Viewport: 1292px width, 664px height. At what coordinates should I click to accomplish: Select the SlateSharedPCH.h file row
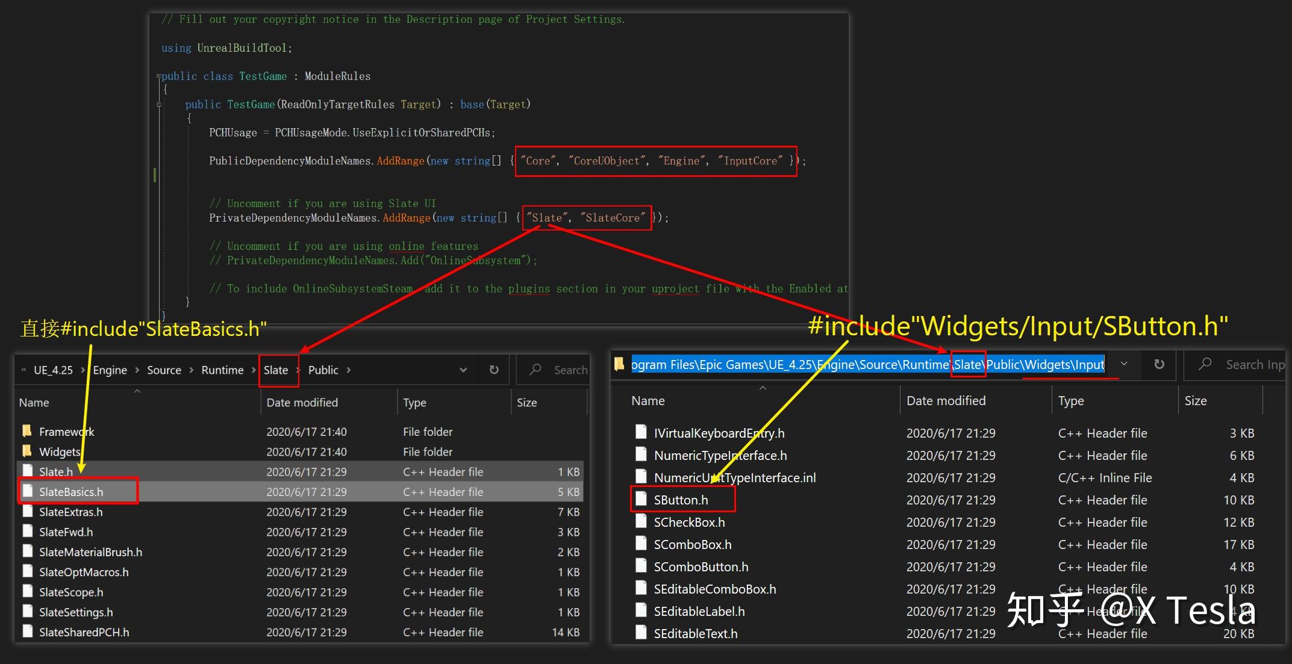coord(84,632)
